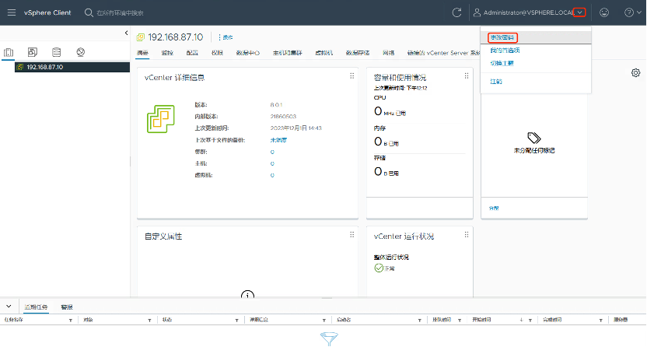Open the page settings gear icon
The height and width of the screenshot is (347, 647).
[x=635, y=73]
